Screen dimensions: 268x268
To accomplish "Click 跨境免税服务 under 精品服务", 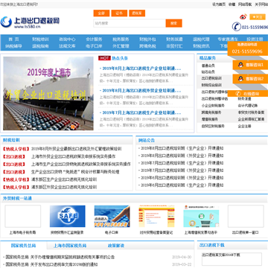I will point(211,112).
